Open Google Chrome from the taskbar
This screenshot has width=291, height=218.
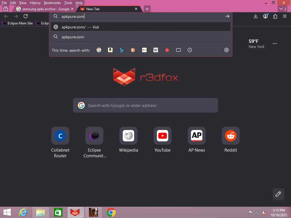click(111, 212)
